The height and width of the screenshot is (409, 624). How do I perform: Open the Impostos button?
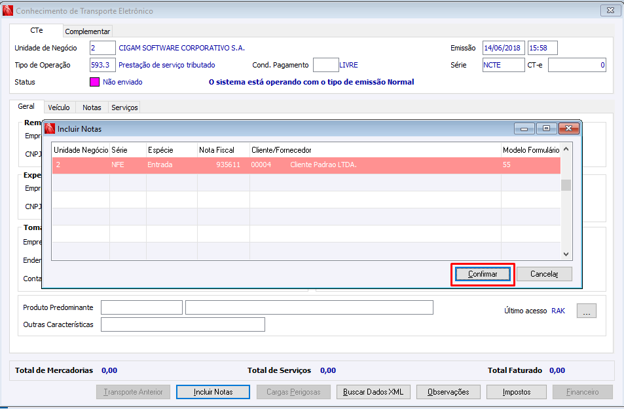click(517, 392)
